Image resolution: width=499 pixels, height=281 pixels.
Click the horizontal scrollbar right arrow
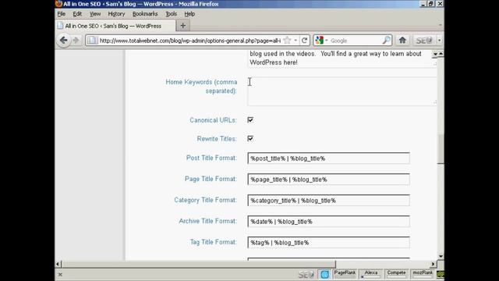(x=433, y=264)
